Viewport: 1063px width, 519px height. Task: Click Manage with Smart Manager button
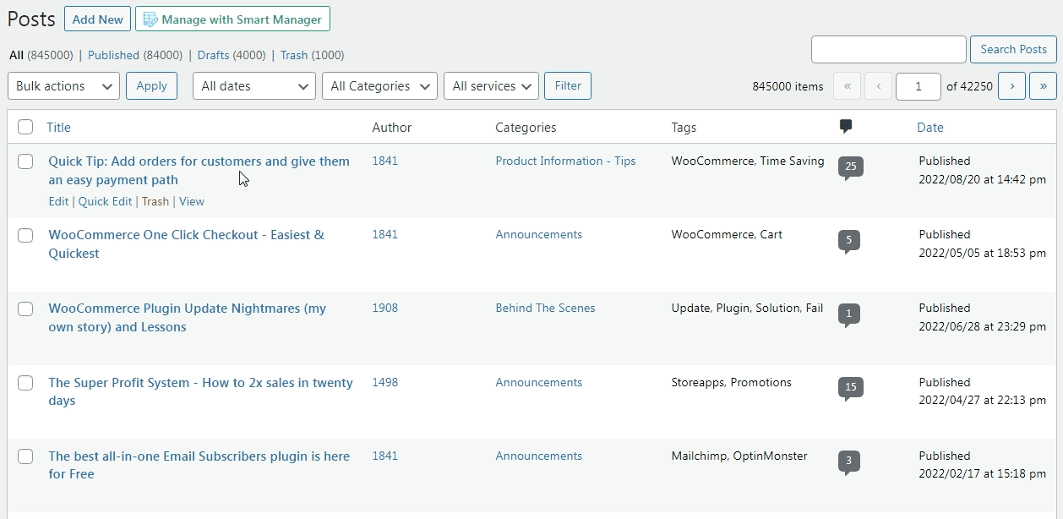(232, 19)
